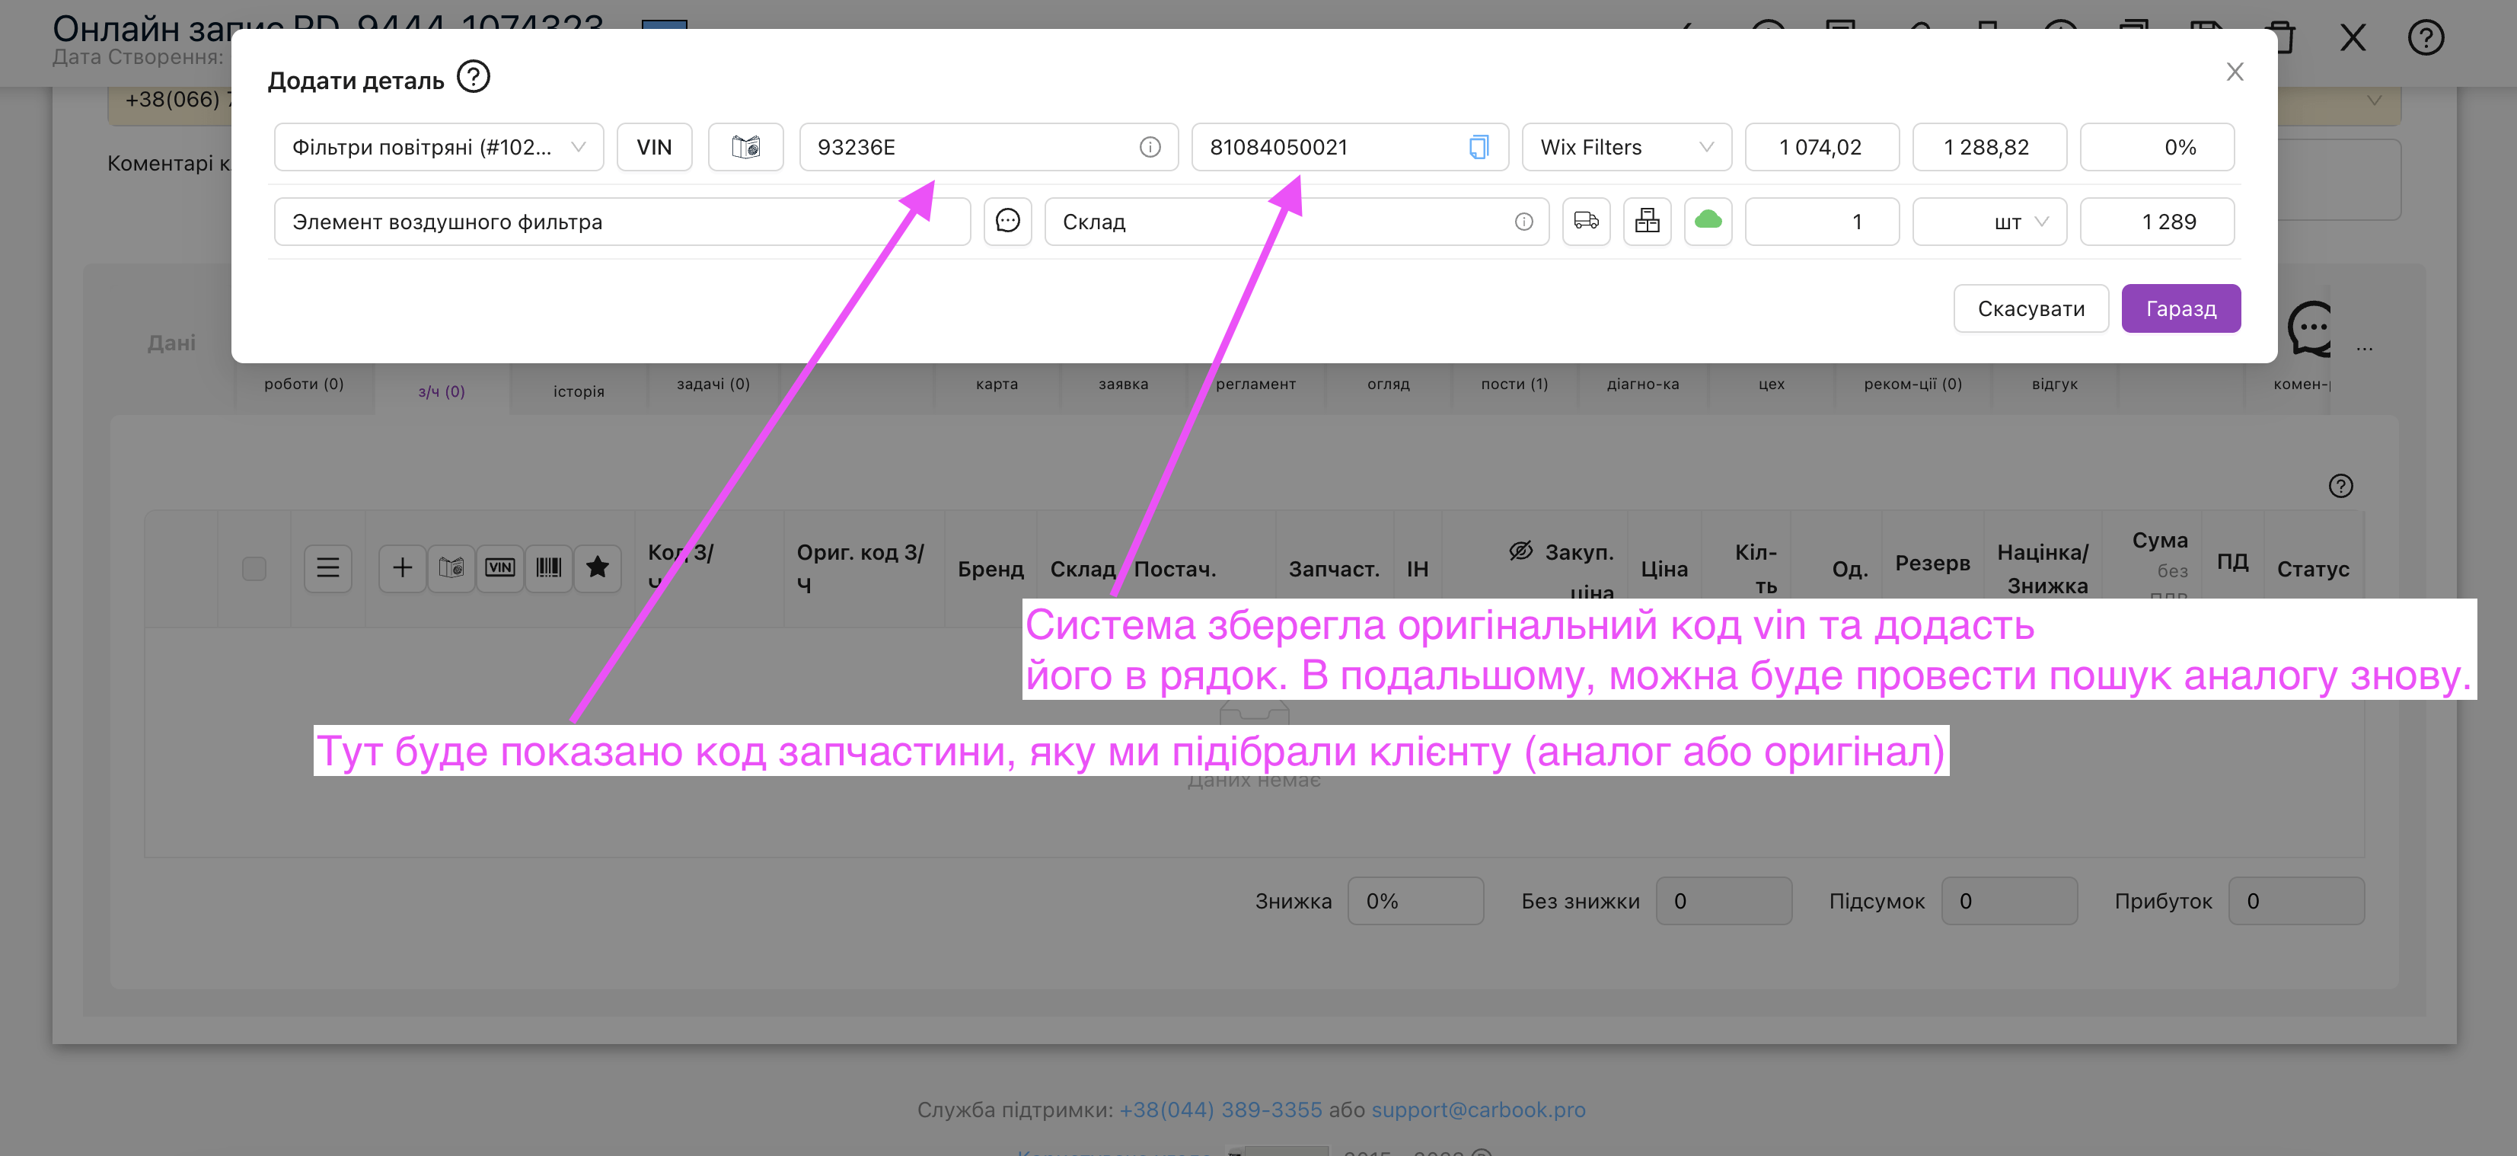This screenshot has height=1156, width=2517.
Task: Click the copy icon next to part number
Action: coord(1477,146)
